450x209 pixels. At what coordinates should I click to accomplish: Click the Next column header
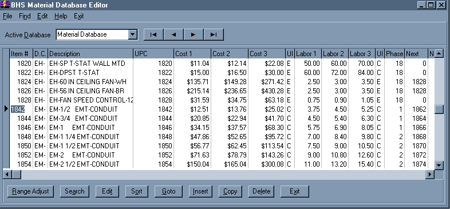416,54
